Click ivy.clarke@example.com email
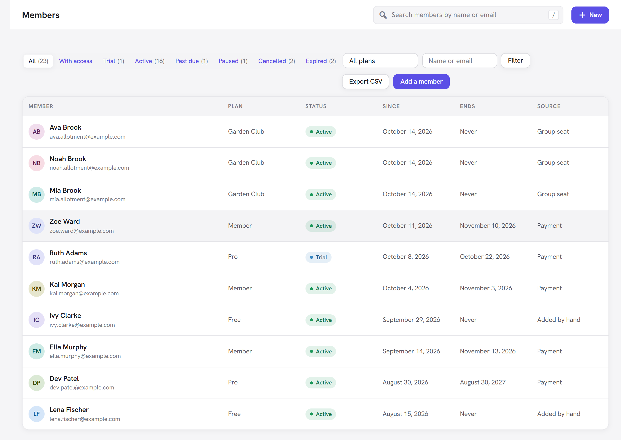Viewport: 621px width, 440px height. pyautogui.click(x=82, y=325)
